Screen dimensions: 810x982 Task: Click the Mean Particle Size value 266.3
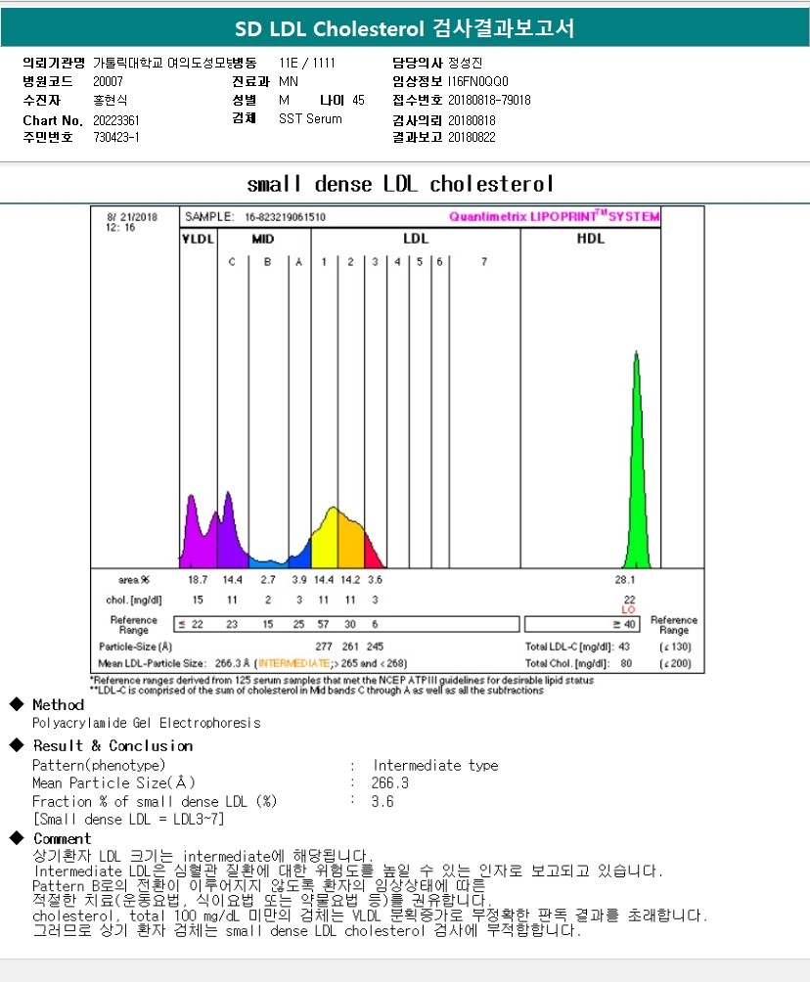coord(390,783)
